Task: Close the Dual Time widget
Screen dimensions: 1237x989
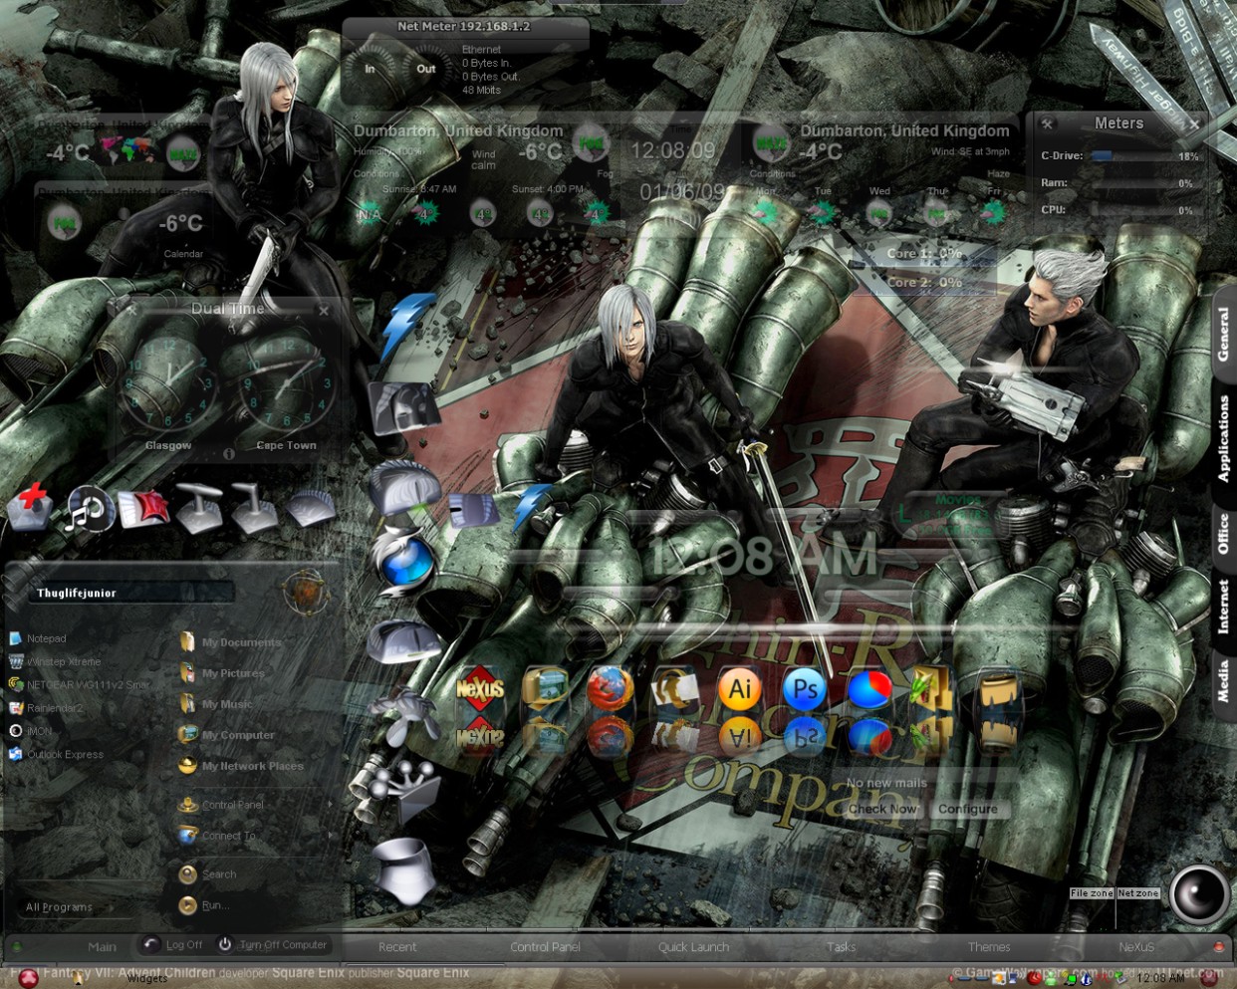Action: click(324, 311)
